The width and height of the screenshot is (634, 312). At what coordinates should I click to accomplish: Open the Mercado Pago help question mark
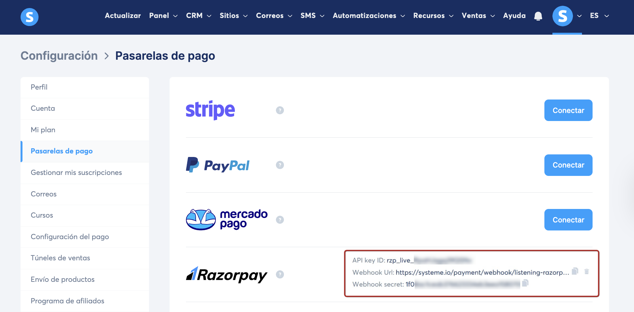click(280, 220)
